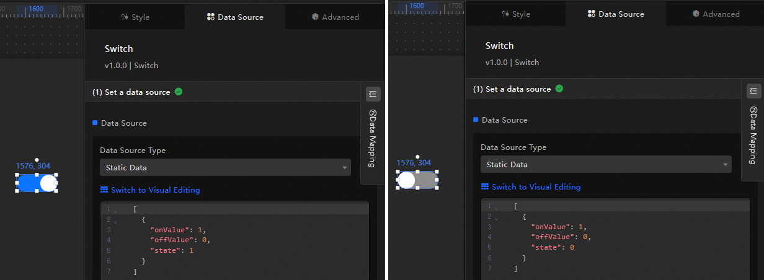Switch to the Advanced tab in the left screenshot
This screenshot has width=764, height=280.
[x=335, y=17]
